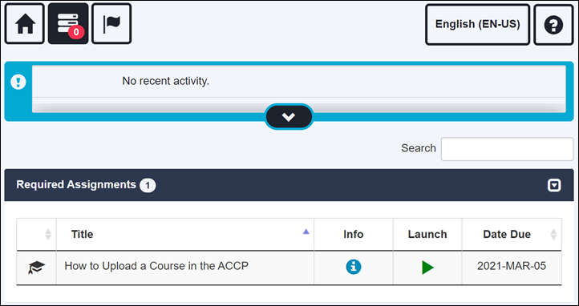Screen dimensions: 579x306
Task: Open the assignments list icon with badge
Action: pos(68,24)
